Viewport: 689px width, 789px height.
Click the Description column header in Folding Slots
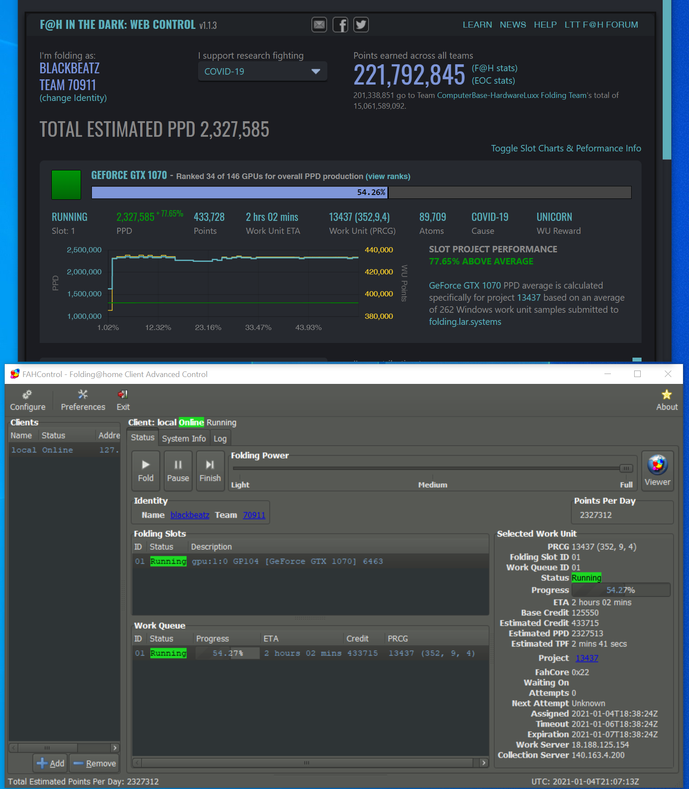coord(338,547)
